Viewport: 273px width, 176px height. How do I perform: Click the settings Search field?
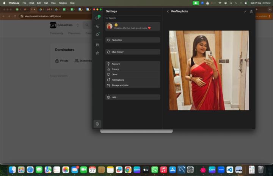pos(132,18)
